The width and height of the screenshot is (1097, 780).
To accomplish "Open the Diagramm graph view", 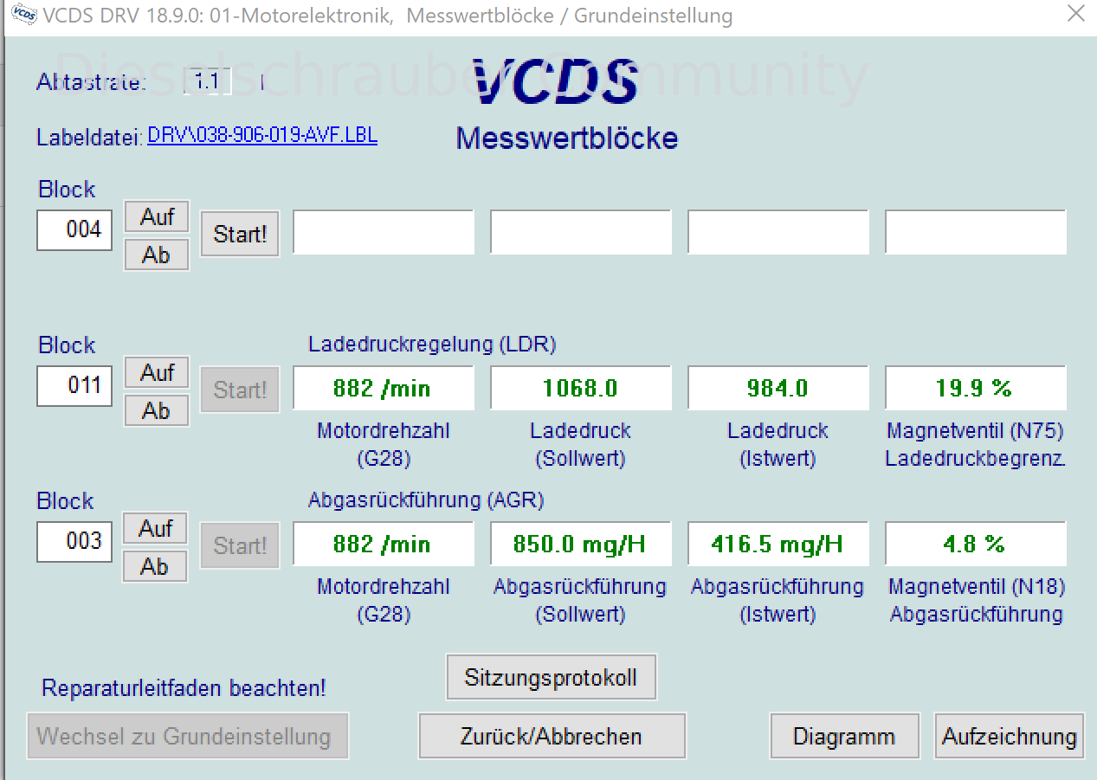I will click(x=844, y=736).
